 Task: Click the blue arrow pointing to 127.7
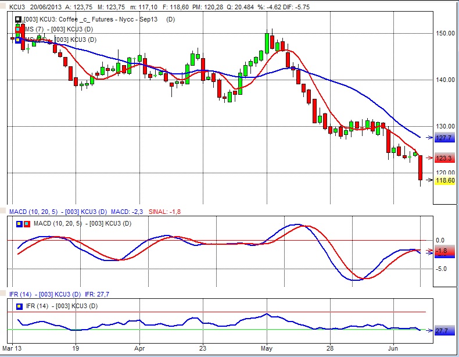(430, 138)
